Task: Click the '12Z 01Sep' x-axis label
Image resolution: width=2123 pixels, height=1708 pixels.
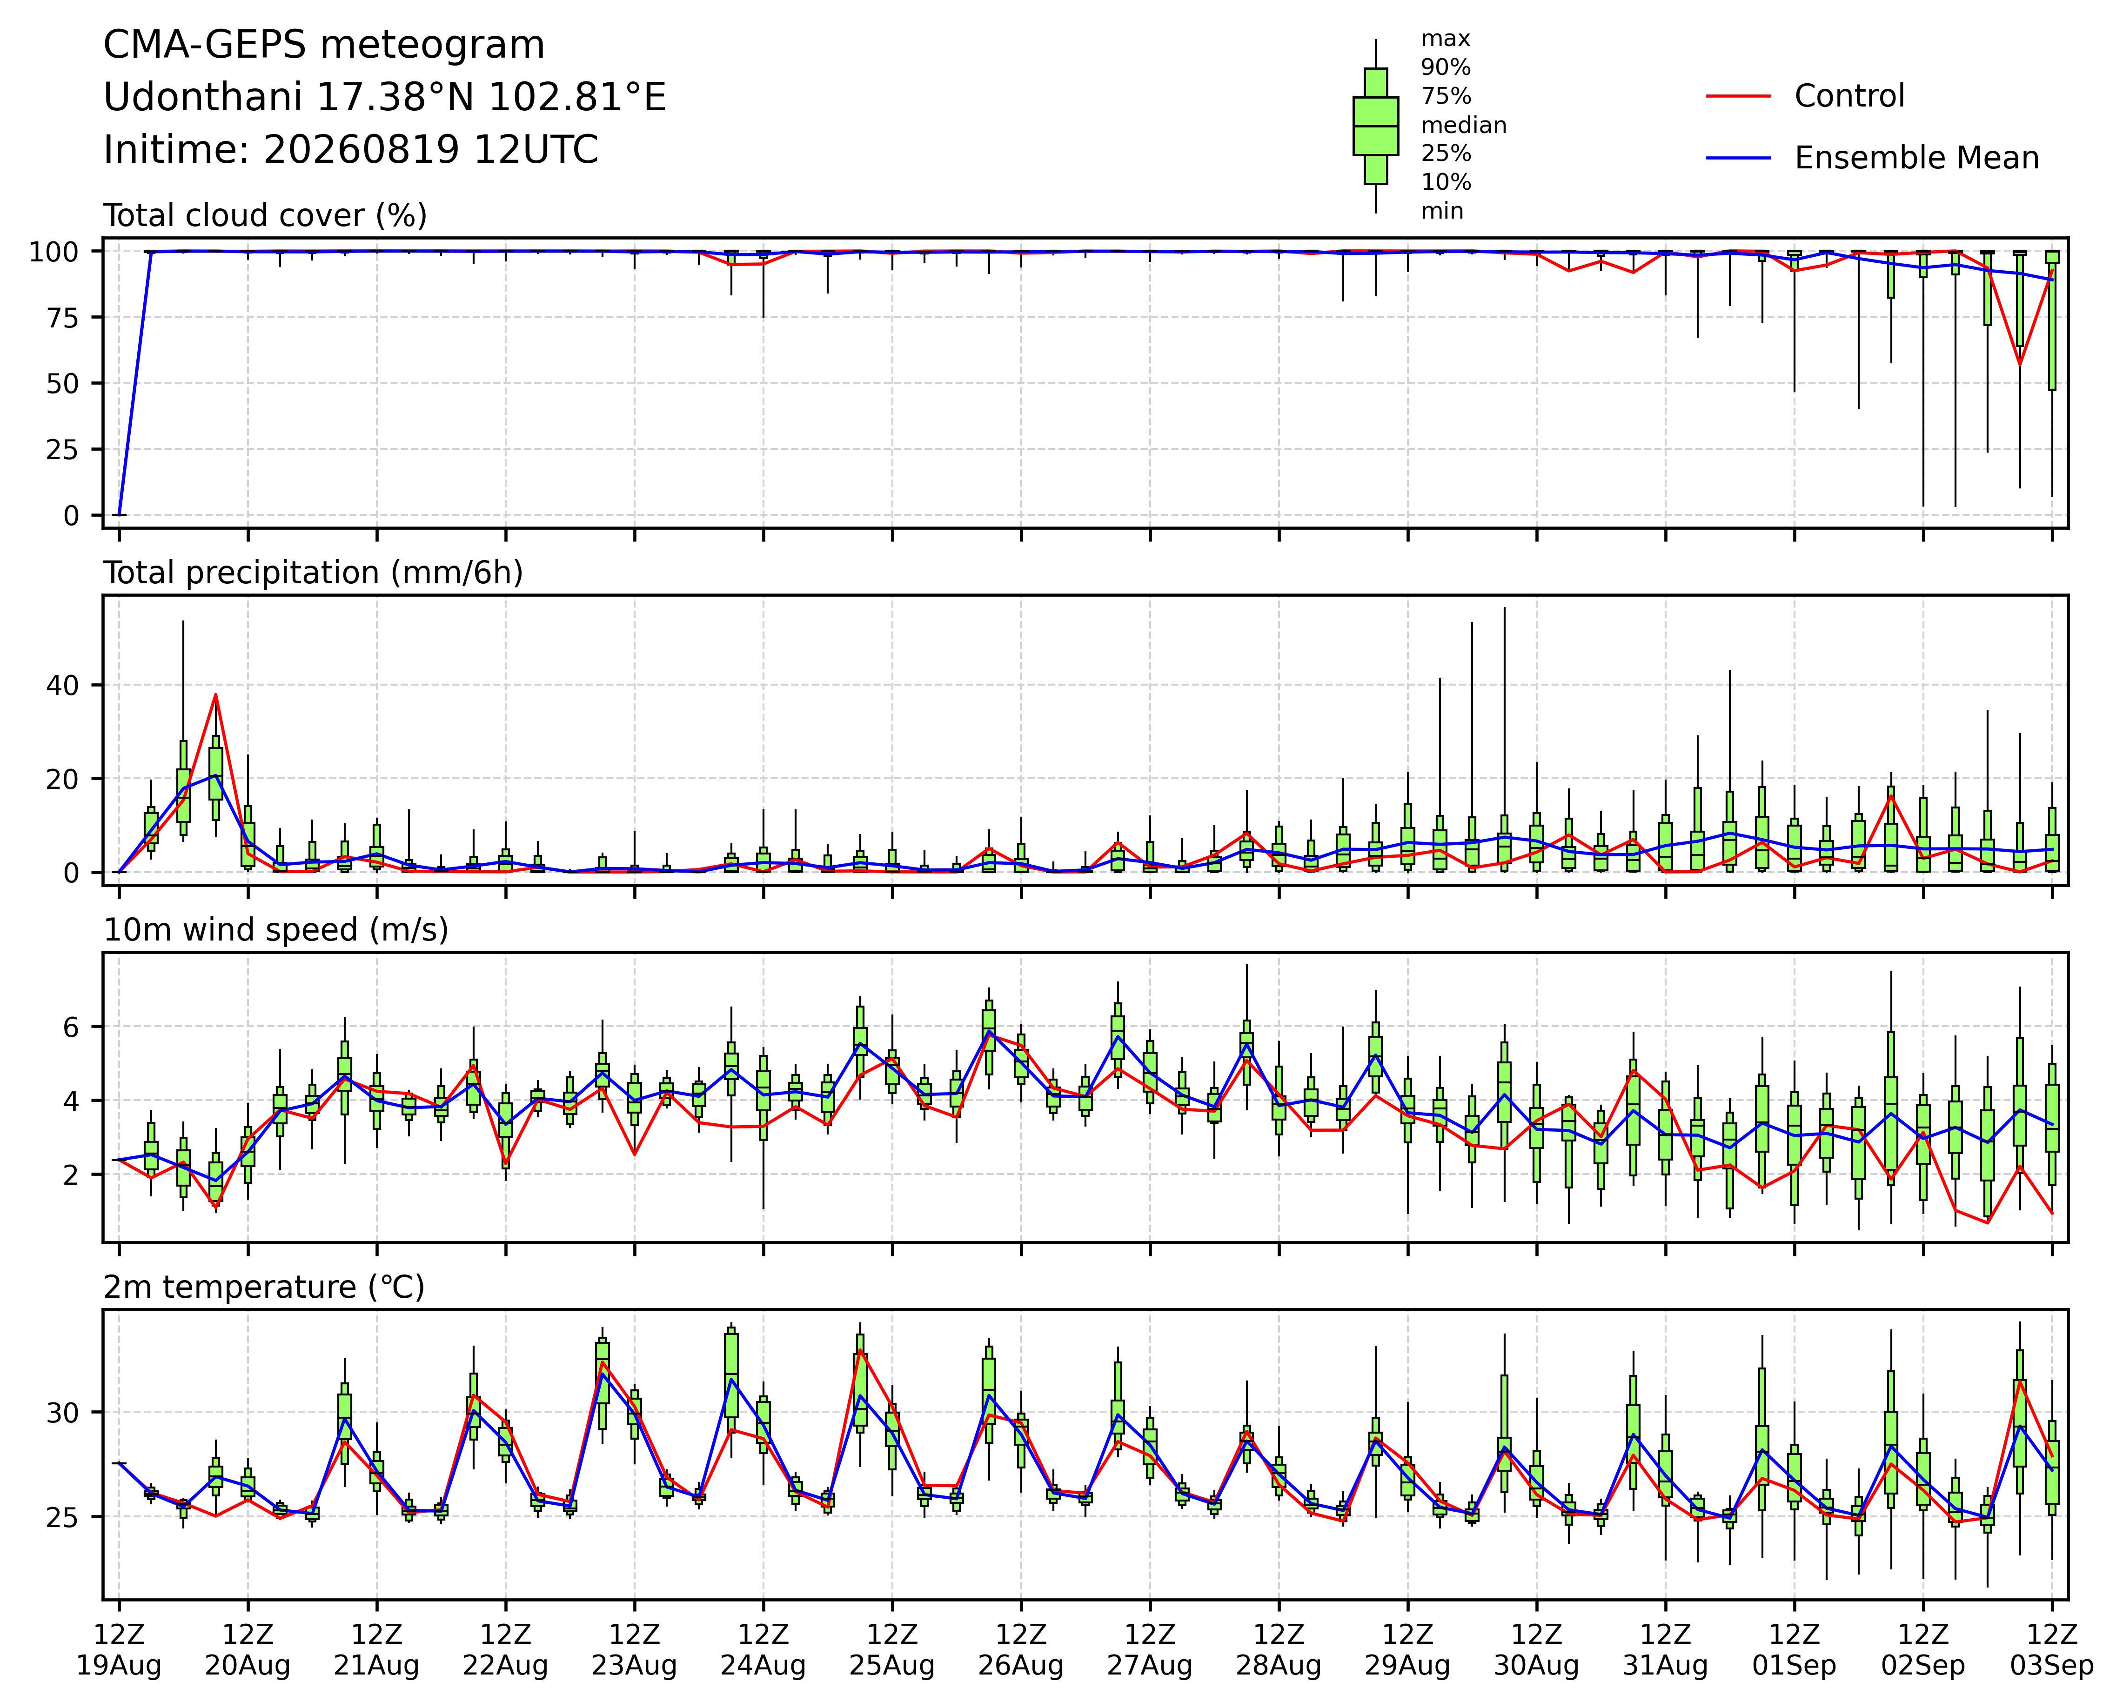Action: [1794, 1650]
